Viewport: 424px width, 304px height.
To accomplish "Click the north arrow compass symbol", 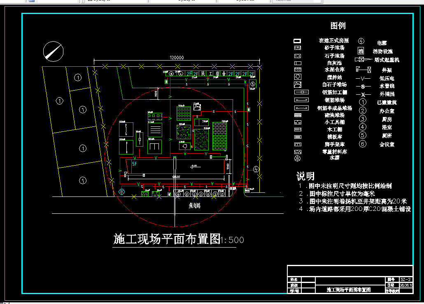I will pos(54,51).
